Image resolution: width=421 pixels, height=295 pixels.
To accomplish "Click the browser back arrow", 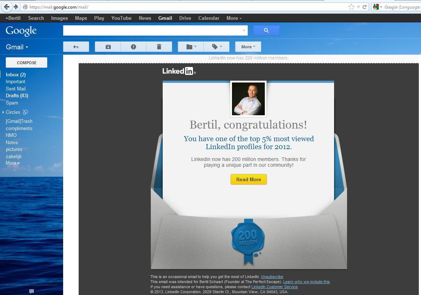I will click(x=7, y=7).
